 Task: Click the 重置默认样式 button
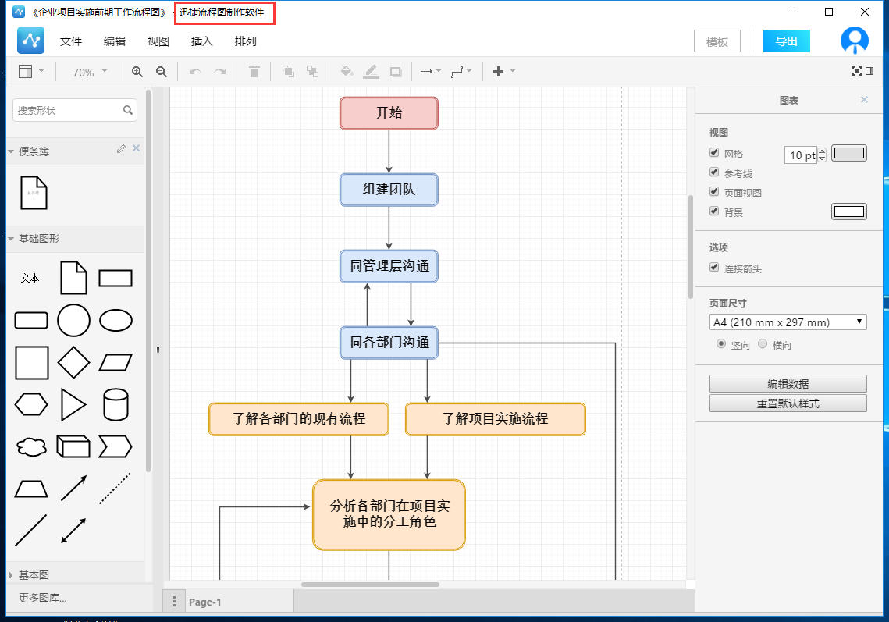click(x=788, y=403)
